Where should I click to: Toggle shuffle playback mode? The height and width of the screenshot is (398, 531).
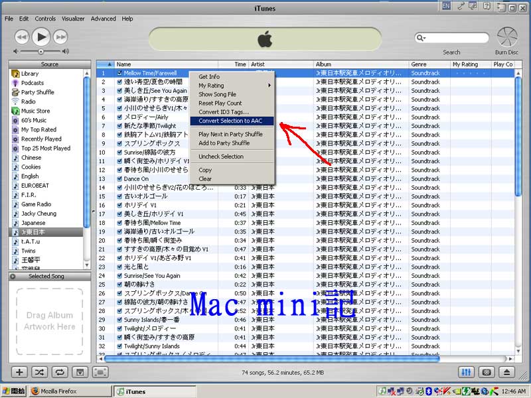[38, 373]
